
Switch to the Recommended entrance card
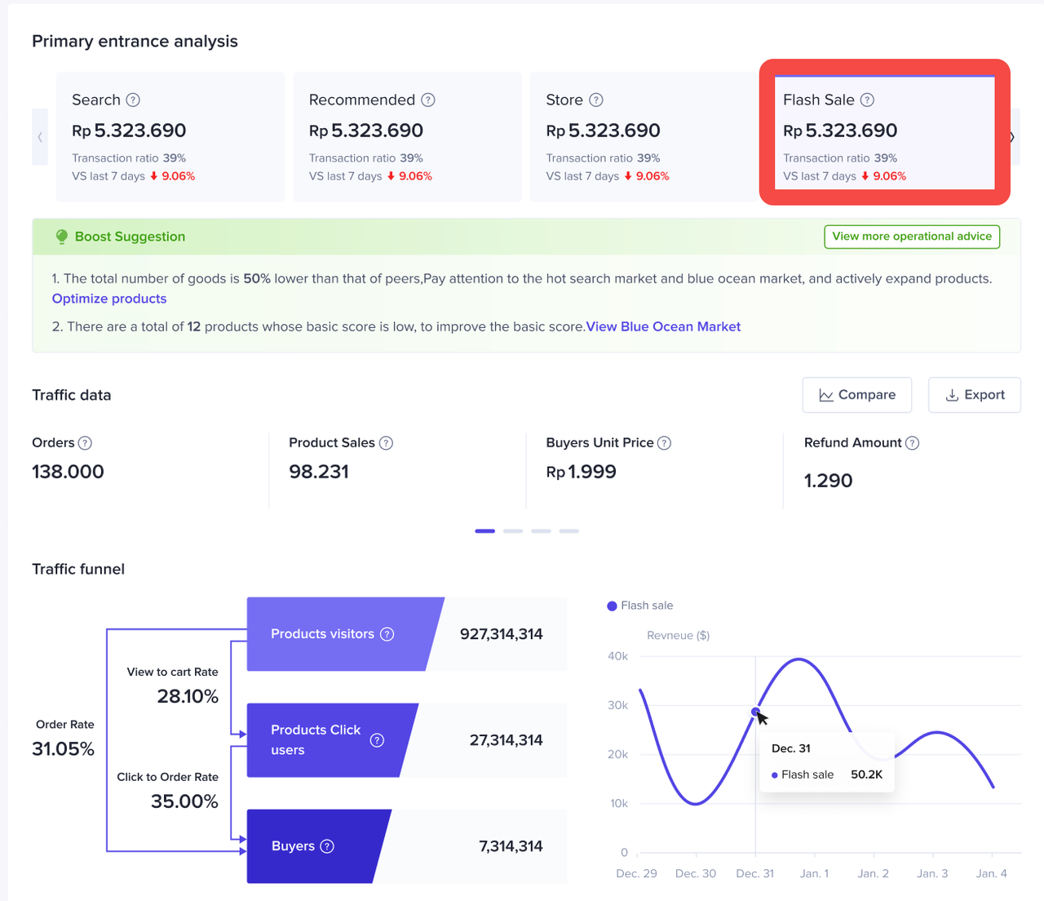pyautogui.click(x=406, y=136)
